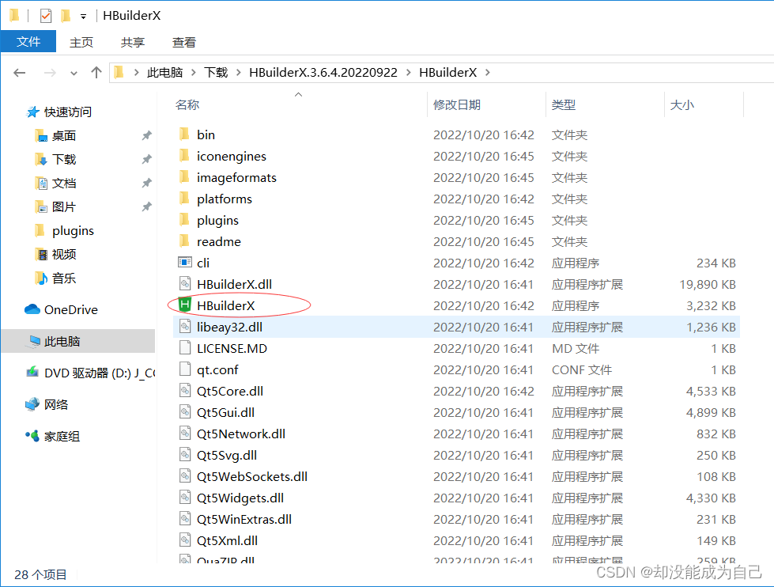Click the qt.conf file icon
This screenshot has width=774, height=587.
[x=185, y=369]
